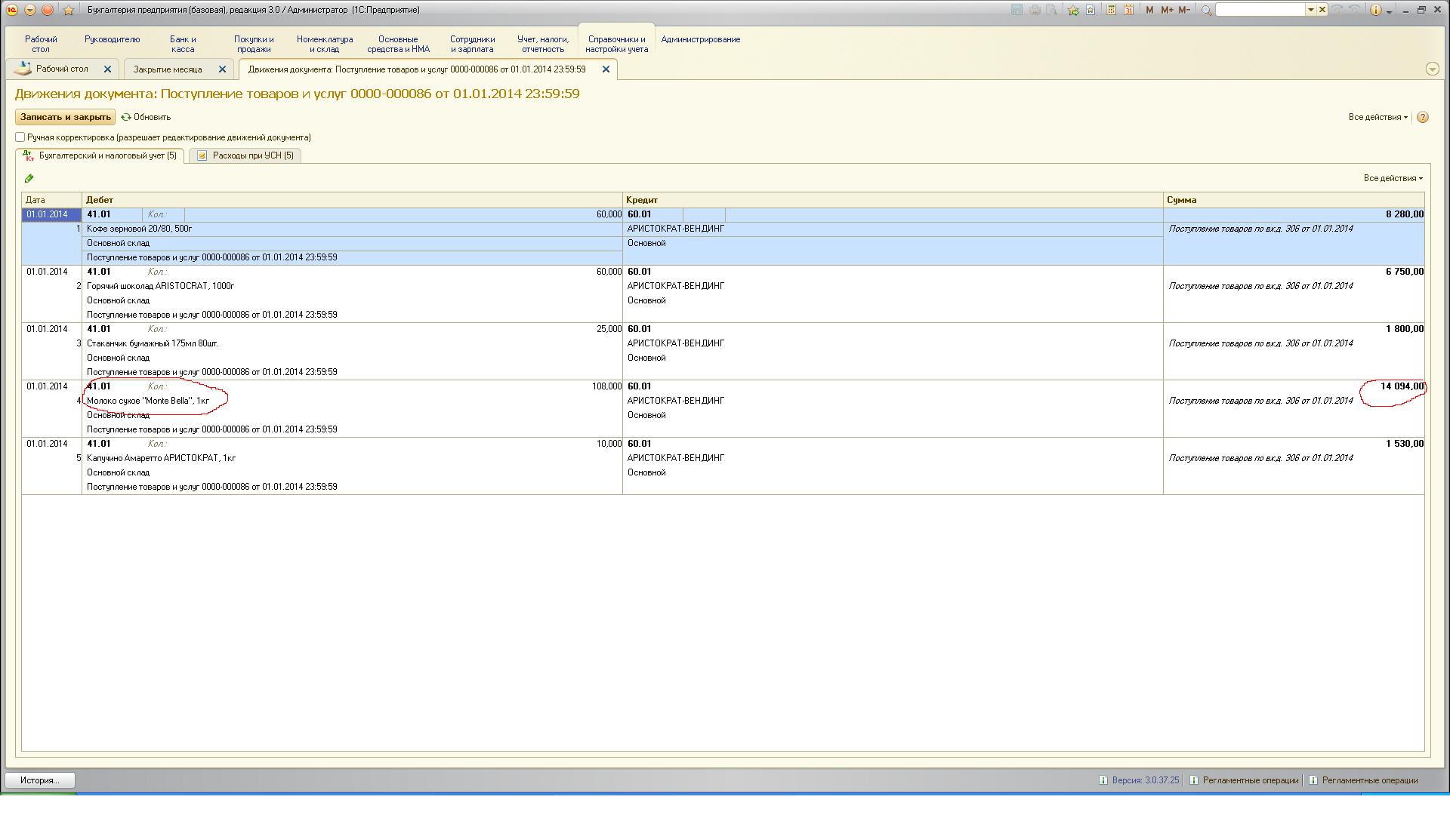The height and width of the screenshot is (815, 1450).
Task: Open the upper Все действия dropdown
Action: 1377,118
